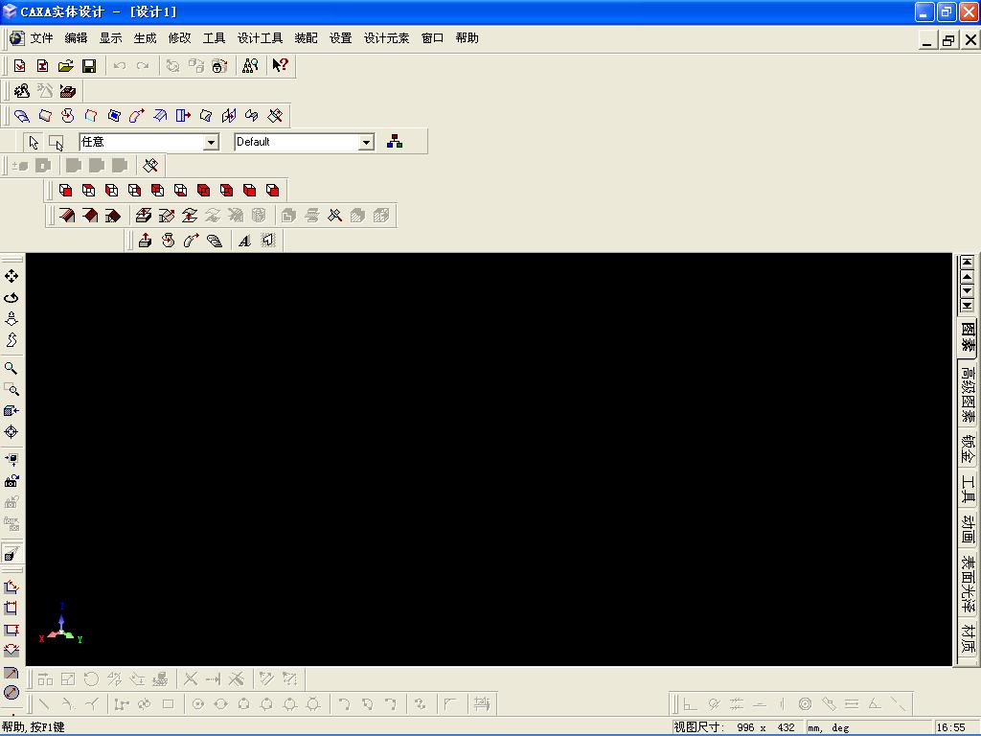The width and height of the screenshot is (981, 736).
Task: Open the 装配 menu
Action: pyautogui.click(x=306, y=38)
